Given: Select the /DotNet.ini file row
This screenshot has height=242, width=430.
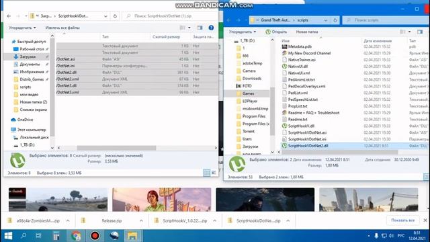Looking at the screenshot, I should [137, 66].
